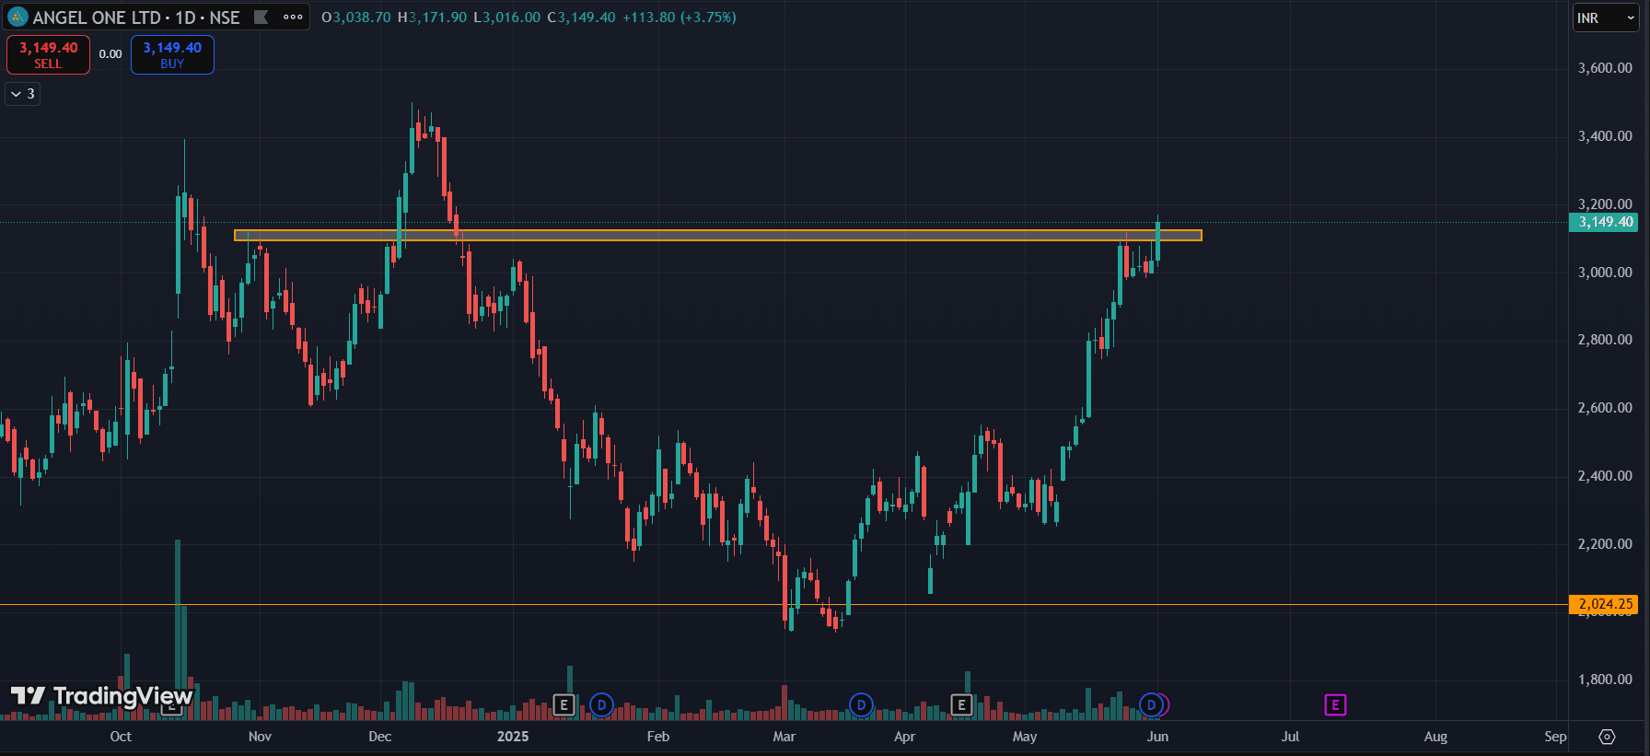Click the close value C3,149.40 in the legend

point(581,17)
